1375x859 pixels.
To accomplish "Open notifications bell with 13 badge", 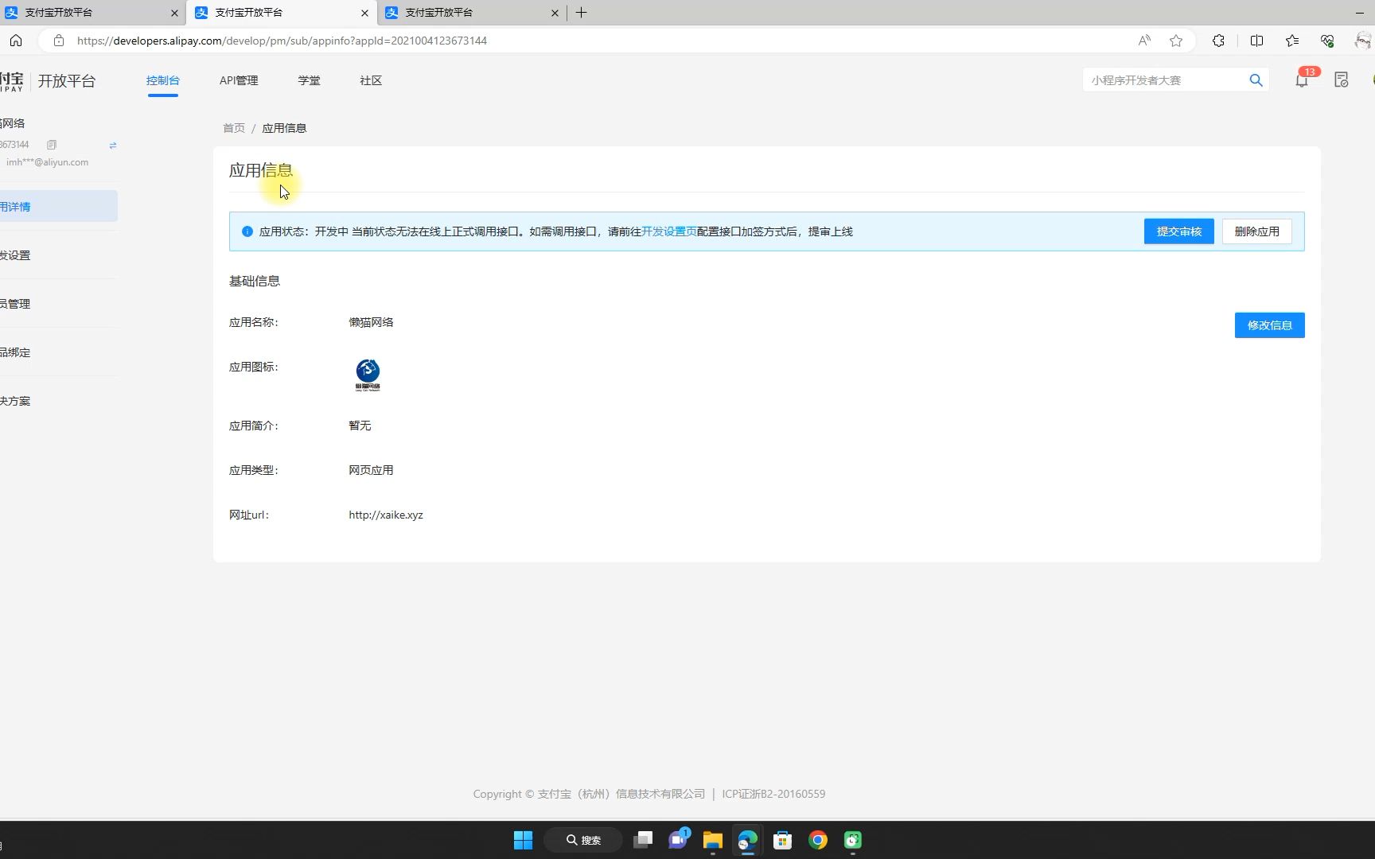I will point(1303,79).
